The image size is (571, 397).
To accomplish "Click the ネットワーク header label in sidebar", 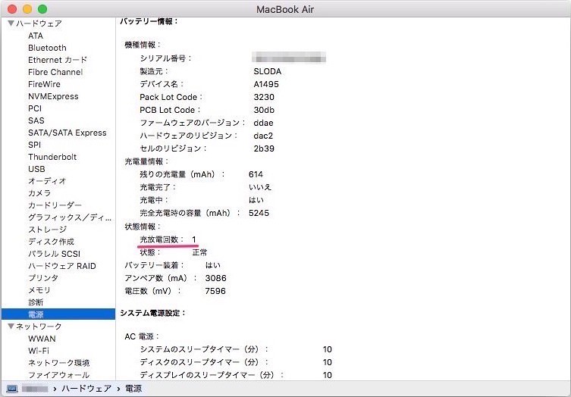I will (39, 327).
